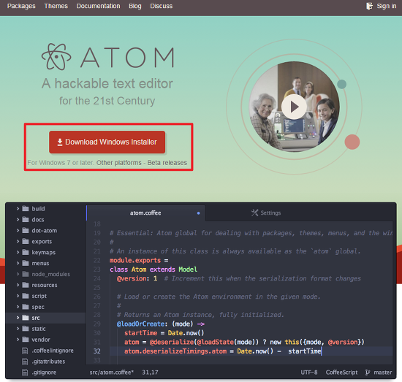Expand the static folder chevron
This screenshot has height=382, width=402.
18,329
